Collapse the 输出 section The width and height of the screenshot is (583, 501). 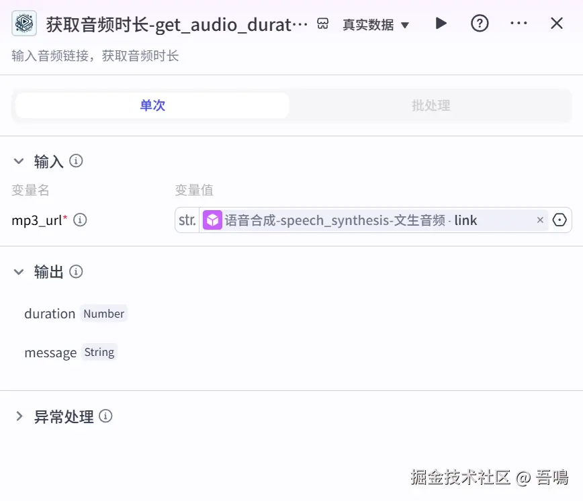point(19,272)
